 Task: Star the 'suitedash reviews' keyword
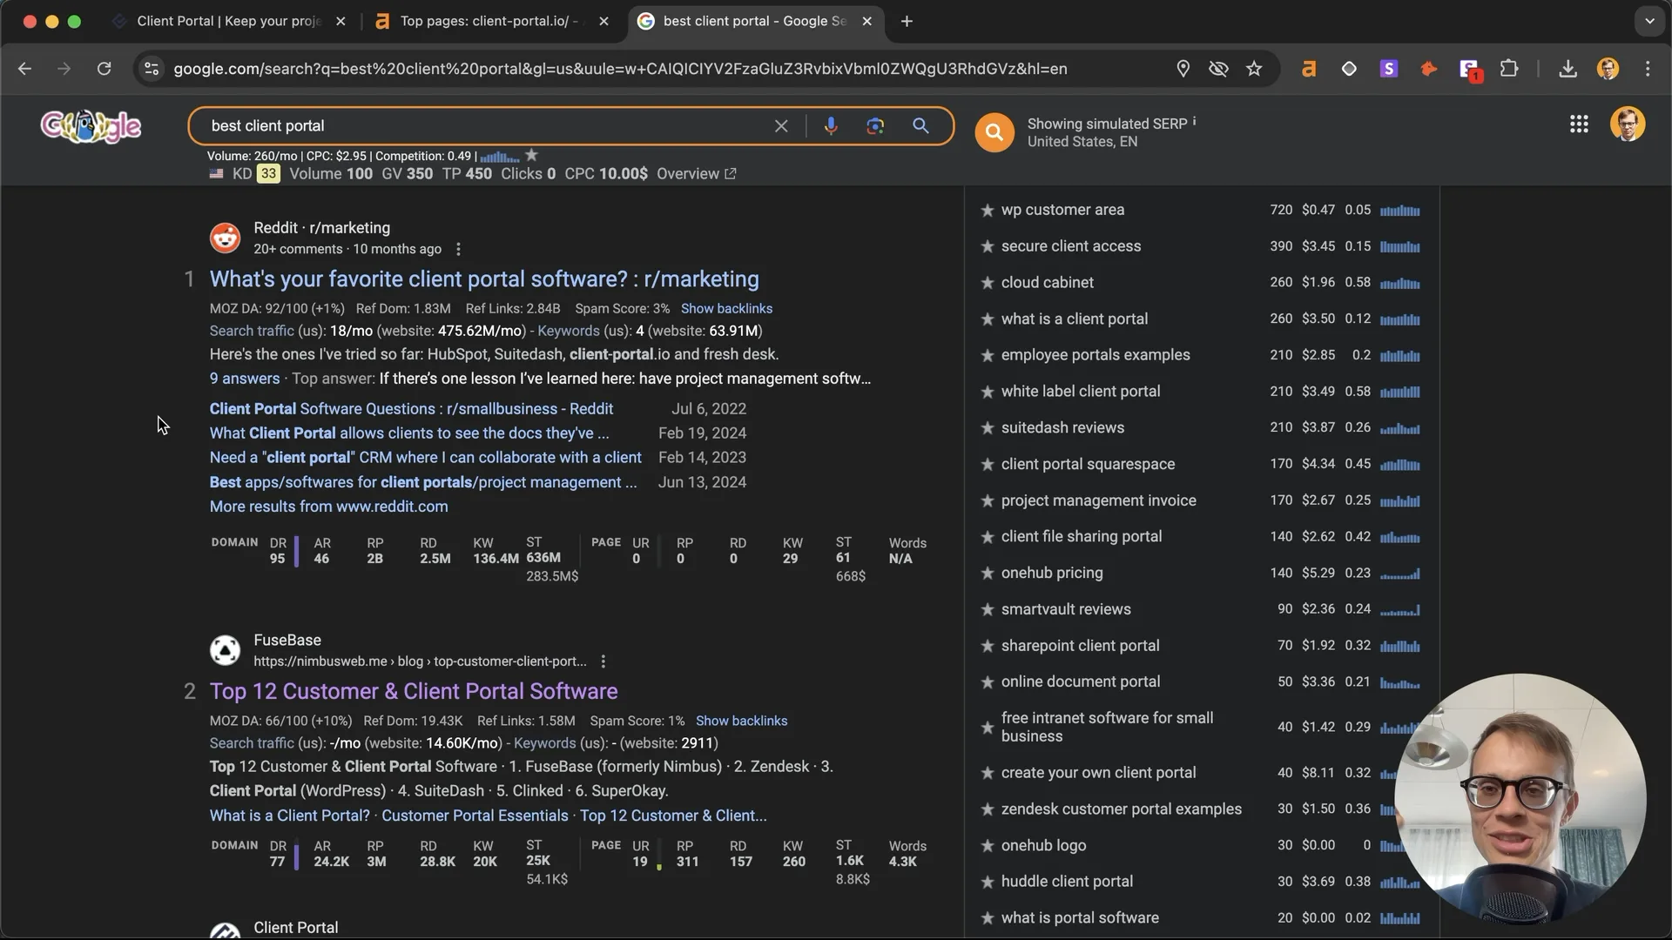pyautogui.click(x=988, y=428)
